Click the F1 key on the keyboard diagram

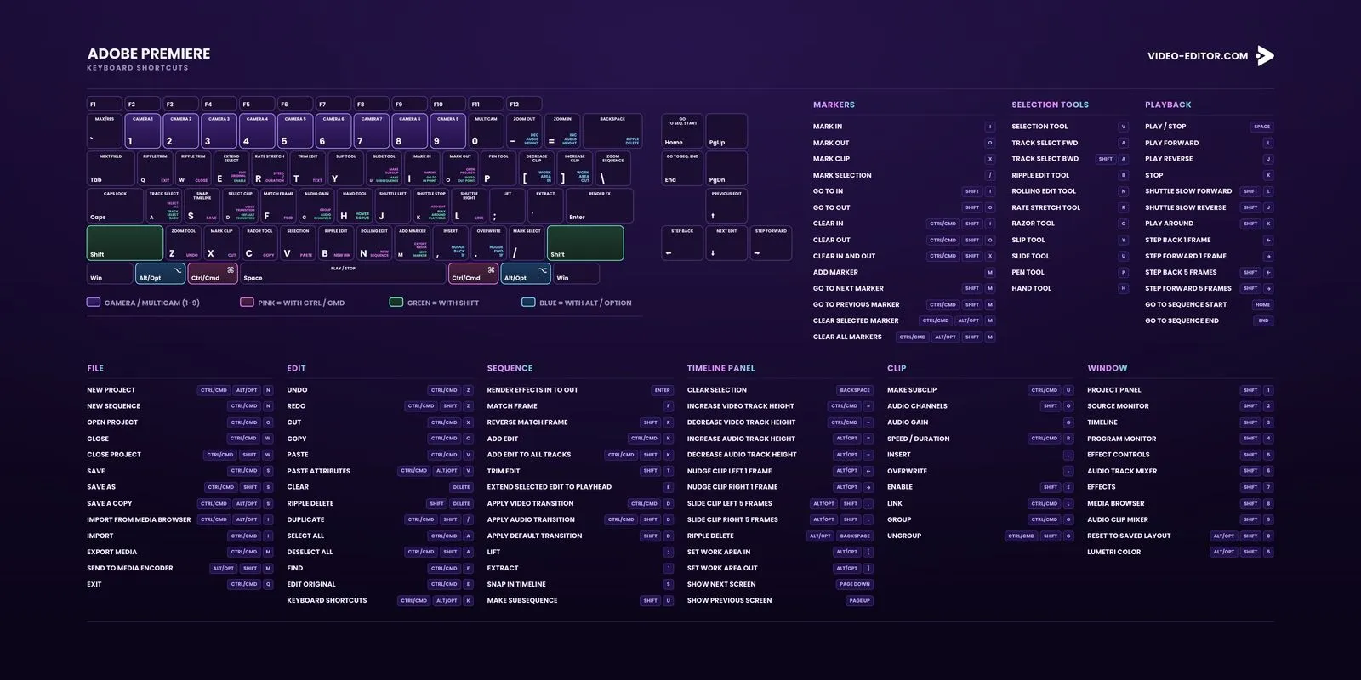point(105,104)
